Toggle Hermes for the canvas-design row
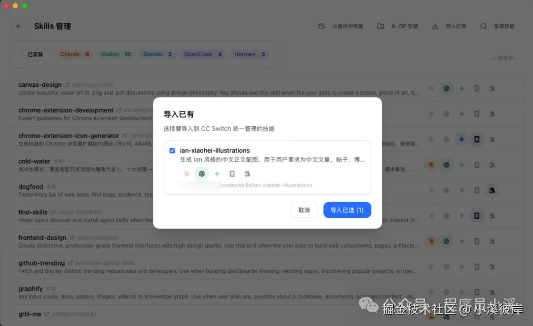 tap(492, 88)
